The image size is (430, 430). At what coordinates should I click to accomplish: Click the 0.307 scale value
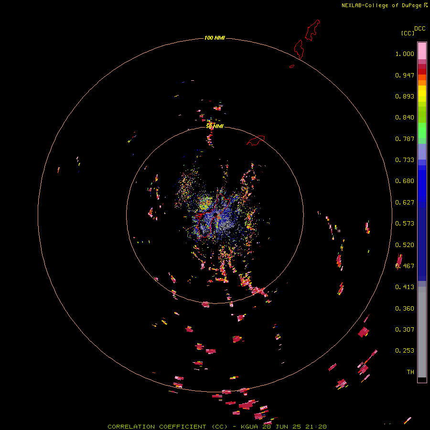tap(405, 330)
